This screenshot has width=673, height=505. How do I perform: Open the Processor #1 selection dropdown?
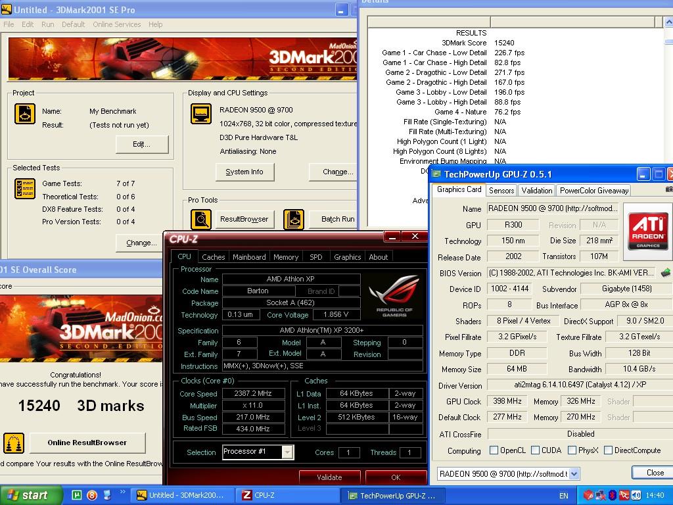pos(287,452)
